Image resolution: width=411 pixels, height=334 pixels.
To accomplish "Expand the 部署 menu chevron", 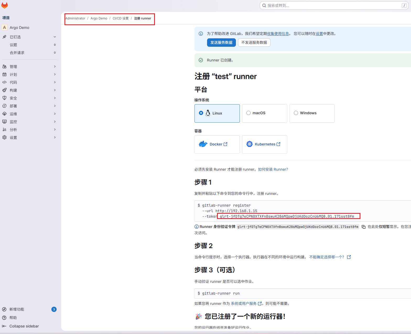I will tap(55, 106).
